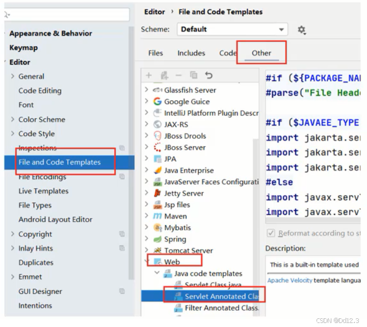Viewport: 367px width, 327px height.
Task: Select the Web template group
Action: (172, 262)
